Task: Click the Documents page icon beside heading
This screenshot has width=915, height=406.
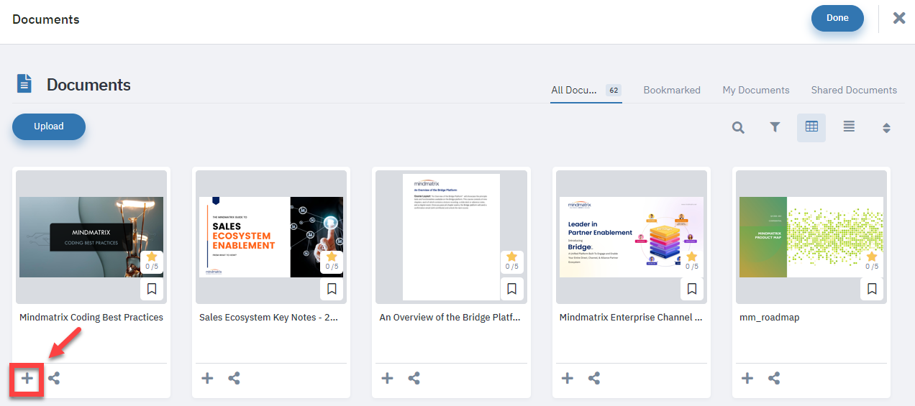Action: (24, 84)
